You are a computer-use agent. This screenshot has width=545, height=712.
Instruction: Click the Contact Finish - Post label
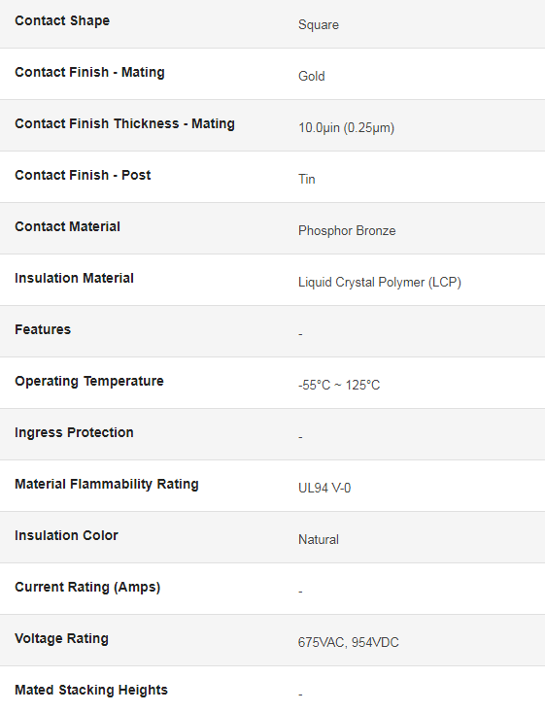(83, 175)
